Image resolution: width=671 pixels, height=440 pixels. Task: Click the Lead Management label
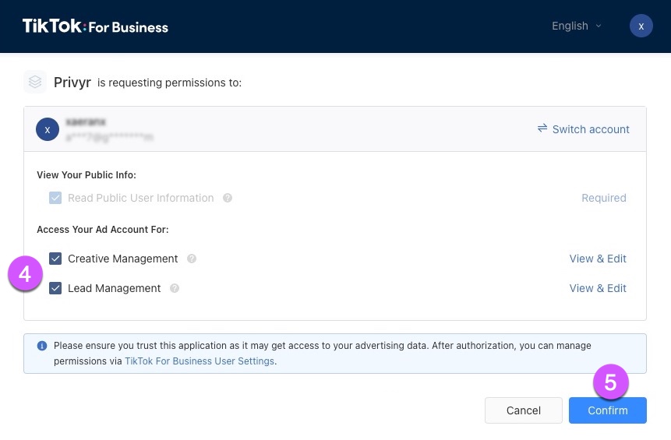point(115,288)
